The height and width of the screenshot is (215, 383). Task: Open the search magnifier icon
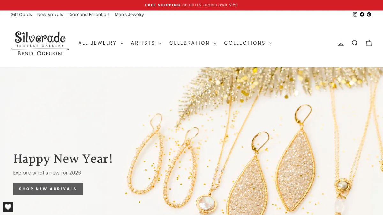tap(355, 43)
